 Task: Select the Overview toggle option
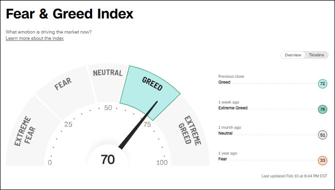293,55
